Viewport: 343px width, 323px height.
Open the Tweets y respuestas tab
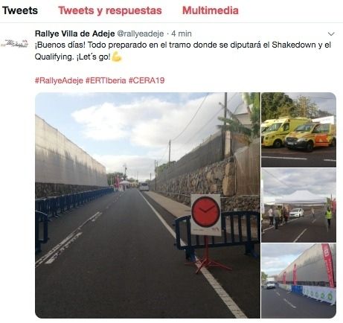coord(110,10)
